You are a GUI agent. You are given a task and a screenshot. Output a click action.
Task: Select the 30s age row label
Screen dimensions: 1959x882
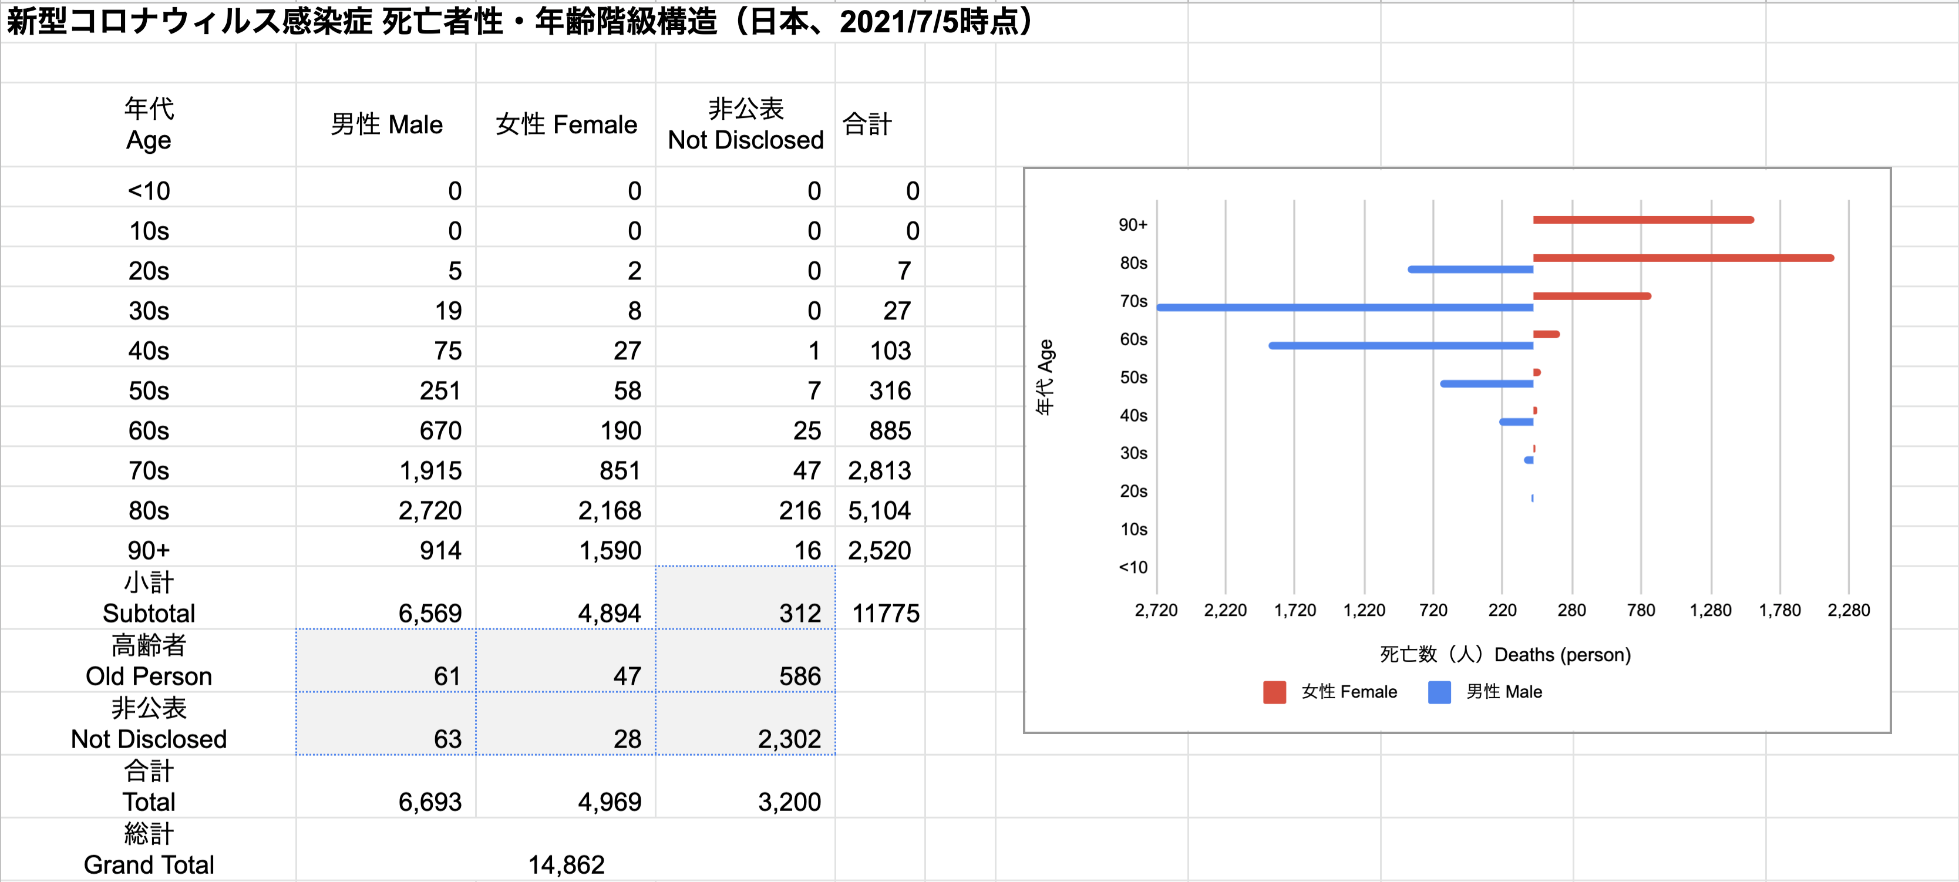(149, 310)
